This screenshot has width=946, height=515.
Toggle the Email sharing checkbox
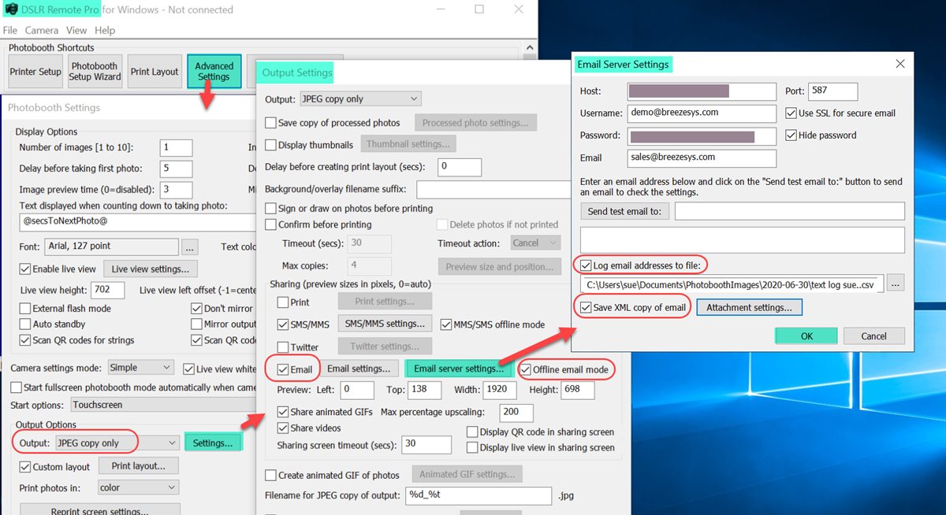click(283, 369)
